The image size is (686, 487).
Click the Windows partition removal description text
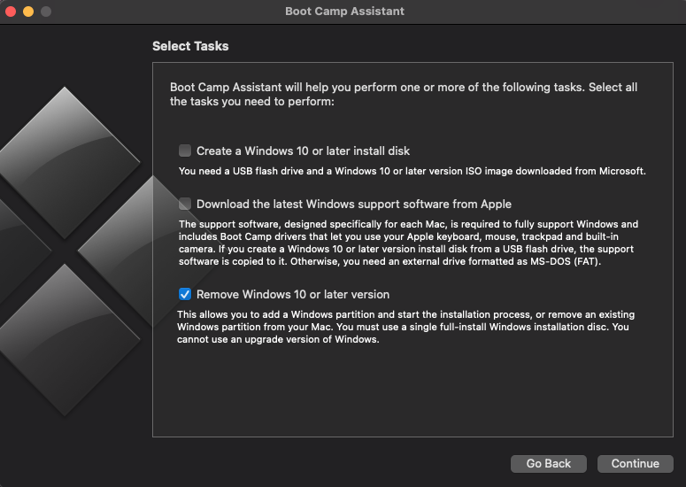(x=405, y=327)
